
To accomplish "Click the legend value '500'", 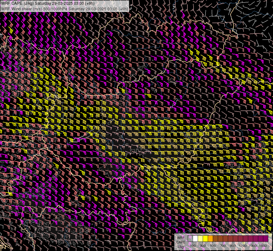I will tap(213, 246).
